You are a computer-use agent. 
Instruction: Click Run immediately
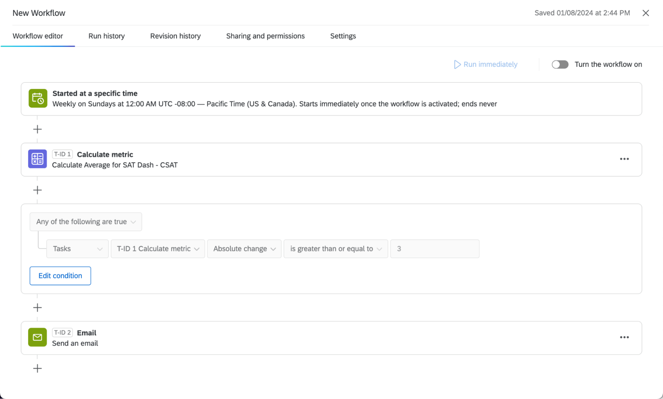point(485,64)
